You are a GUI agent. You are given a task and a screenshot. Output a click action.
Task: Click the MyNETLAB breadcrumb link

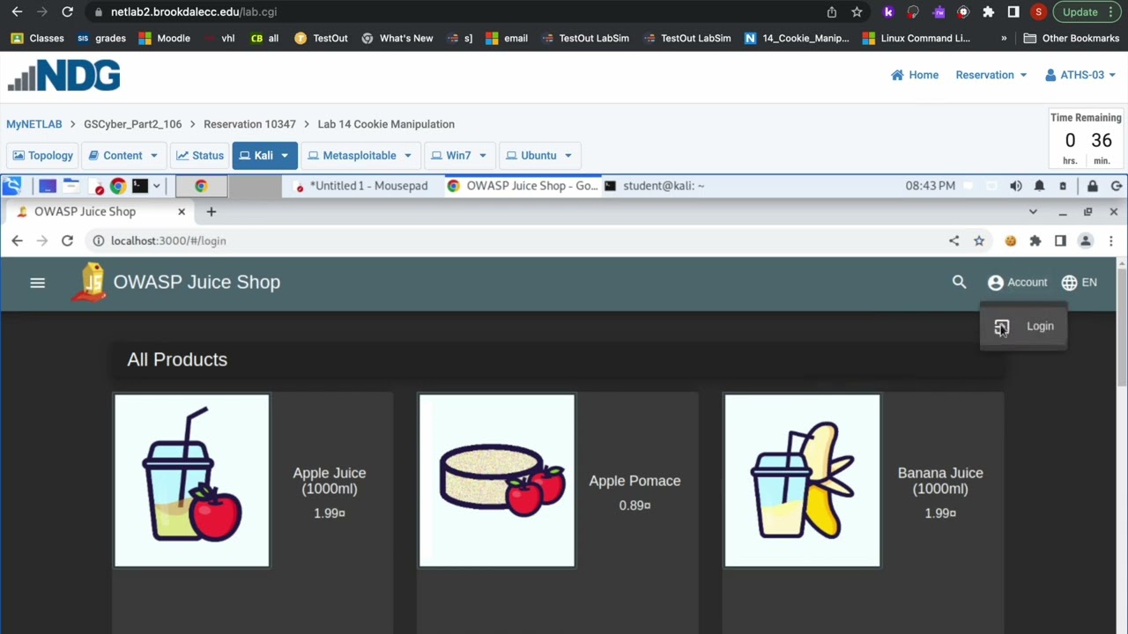(x=34, y=124)
